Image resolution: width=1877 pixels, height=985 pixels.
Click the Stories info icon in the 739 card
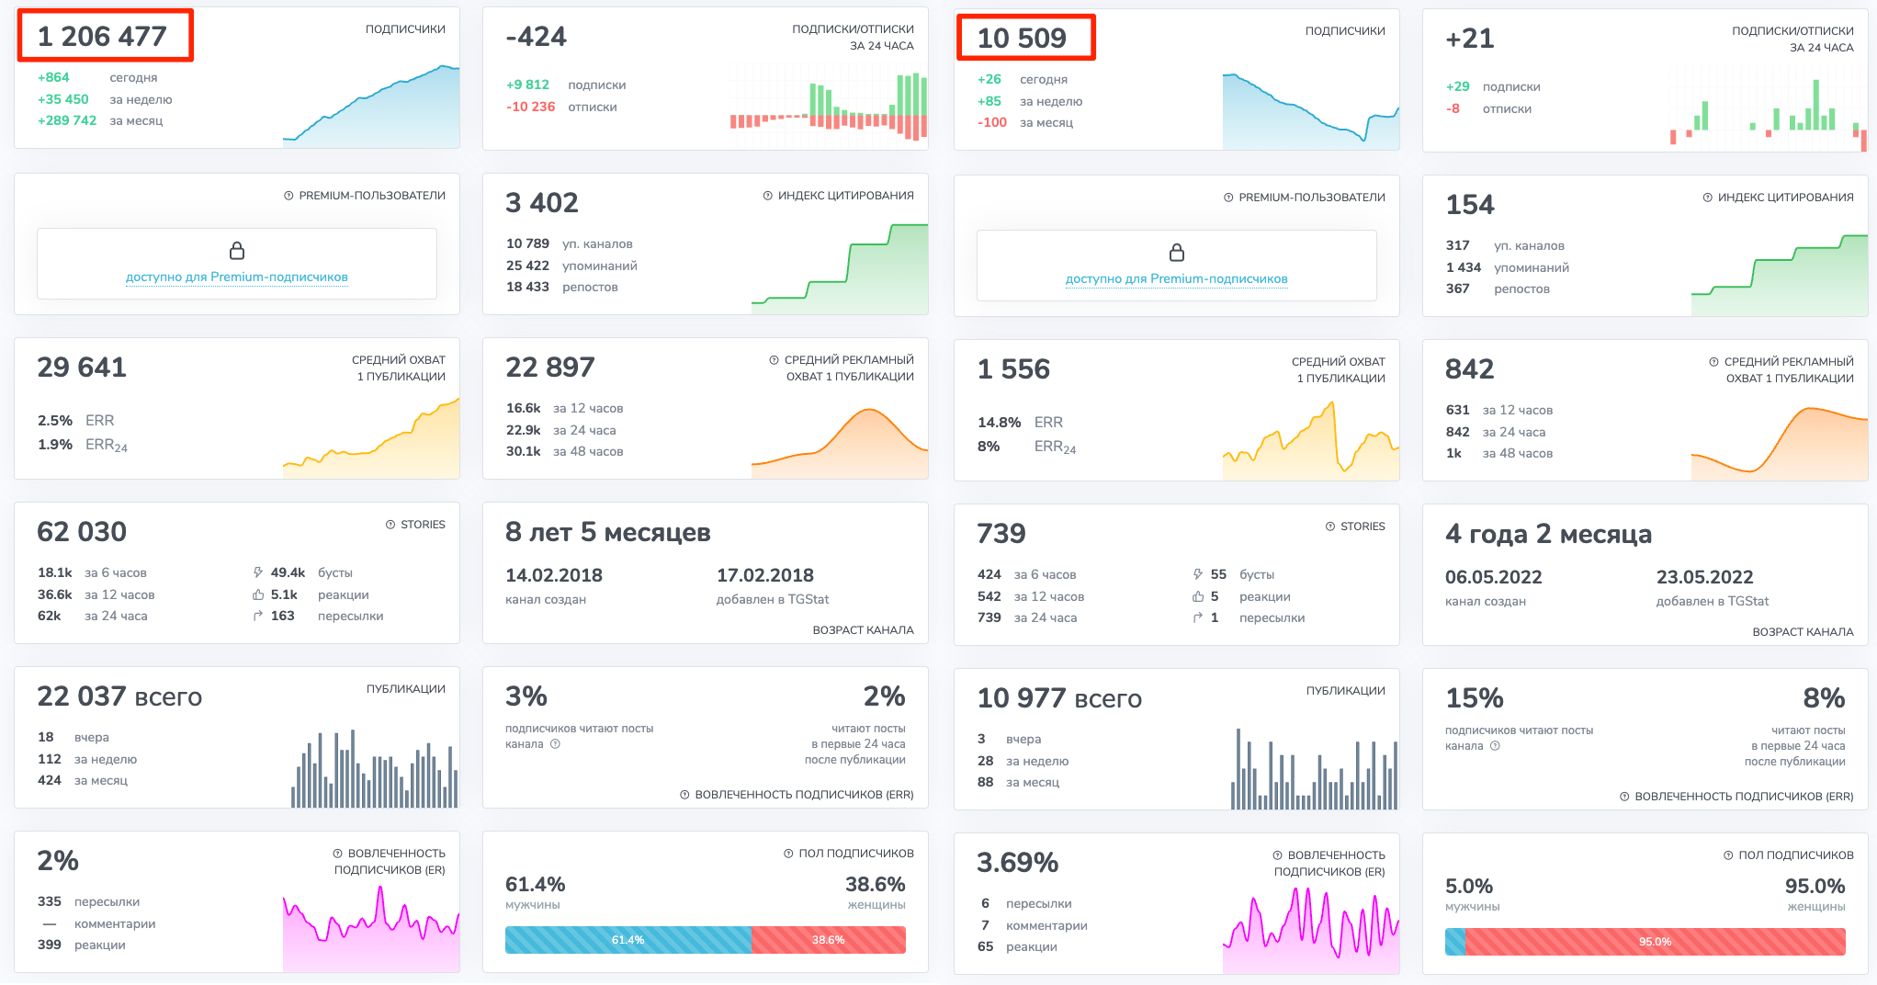1330,526
